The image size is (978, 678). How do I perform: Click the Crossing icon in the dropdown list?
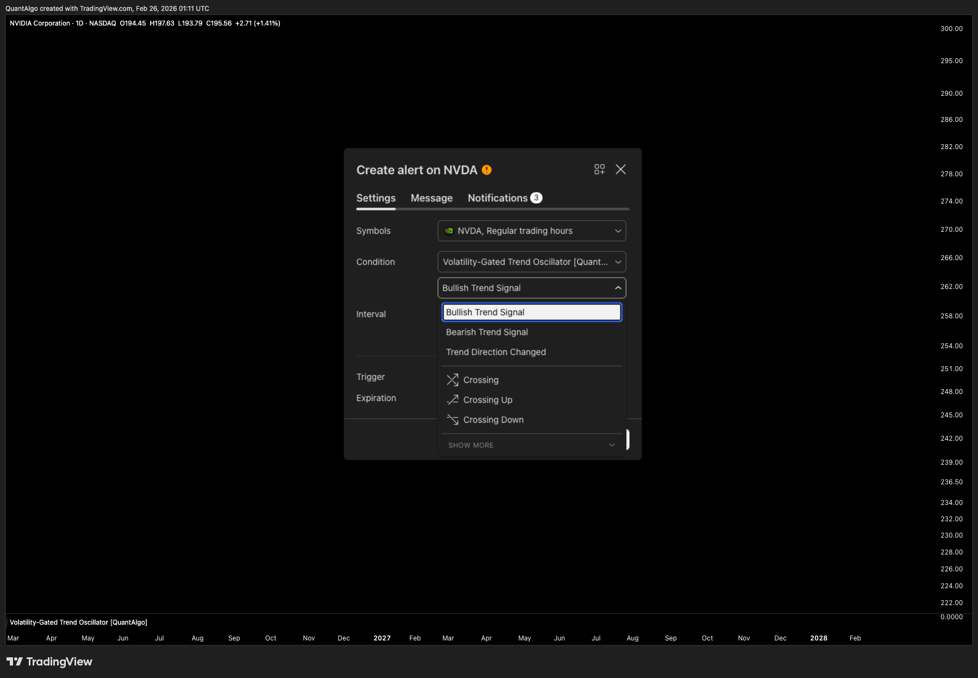click(x=452, y=380)
